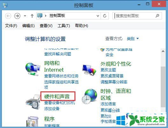The height and width of the screenshot is (128, 168).
Task: Open the address bar history dropdown
Action: coord(98,16)
